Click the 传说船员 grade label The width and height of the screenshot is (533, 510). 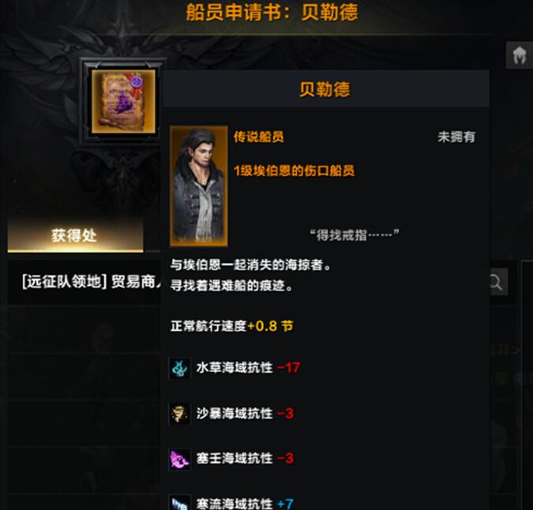259,137
